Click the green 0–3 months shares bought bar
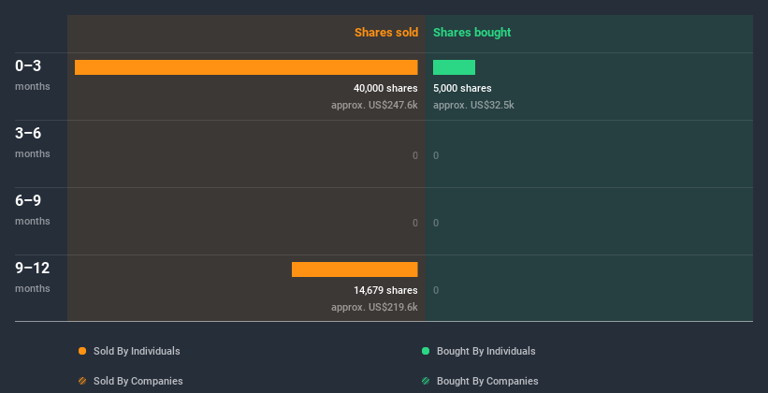This screenshot has height=393, width=768. (x=454, y=67)
